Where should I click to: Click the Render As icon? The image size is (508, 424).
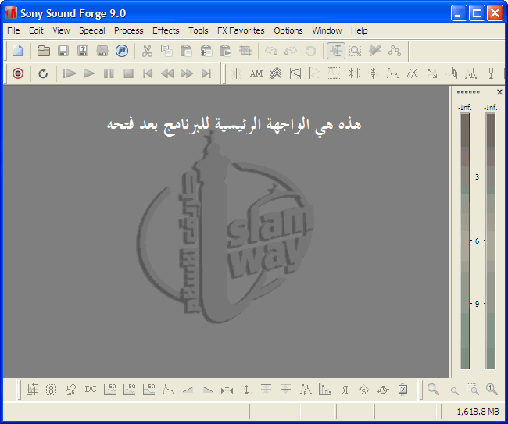click(102, 51)
